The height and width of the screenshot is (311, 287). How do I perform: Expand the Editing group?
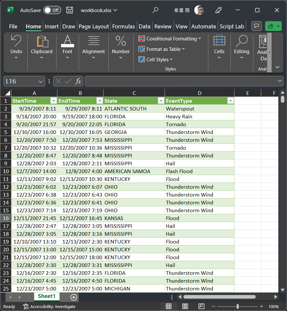pyautogui.click(x=242, y=47)
